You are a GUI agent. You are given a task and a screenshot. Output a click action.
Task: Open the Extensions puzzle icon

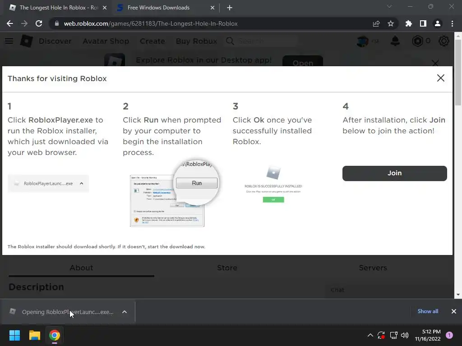[408, 23]
